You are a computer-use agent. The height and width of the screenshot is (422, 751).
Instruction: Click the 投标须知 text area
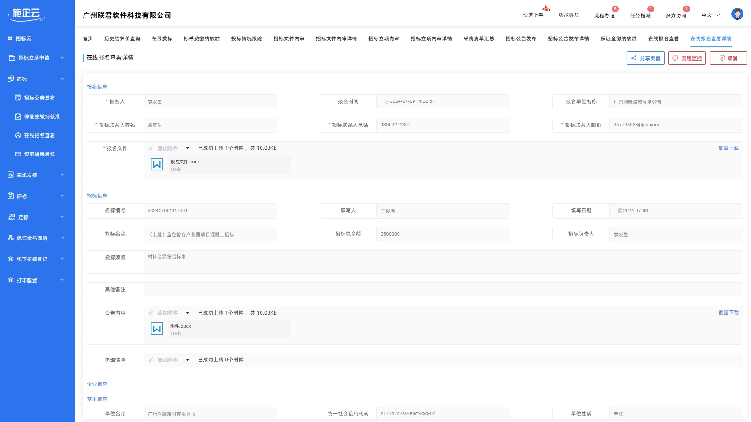pos(443,262)
